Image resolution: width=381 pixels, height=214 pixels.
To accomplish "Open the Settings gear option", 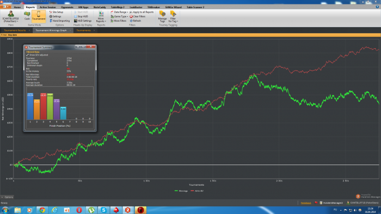I will click(x=55, y=16).
